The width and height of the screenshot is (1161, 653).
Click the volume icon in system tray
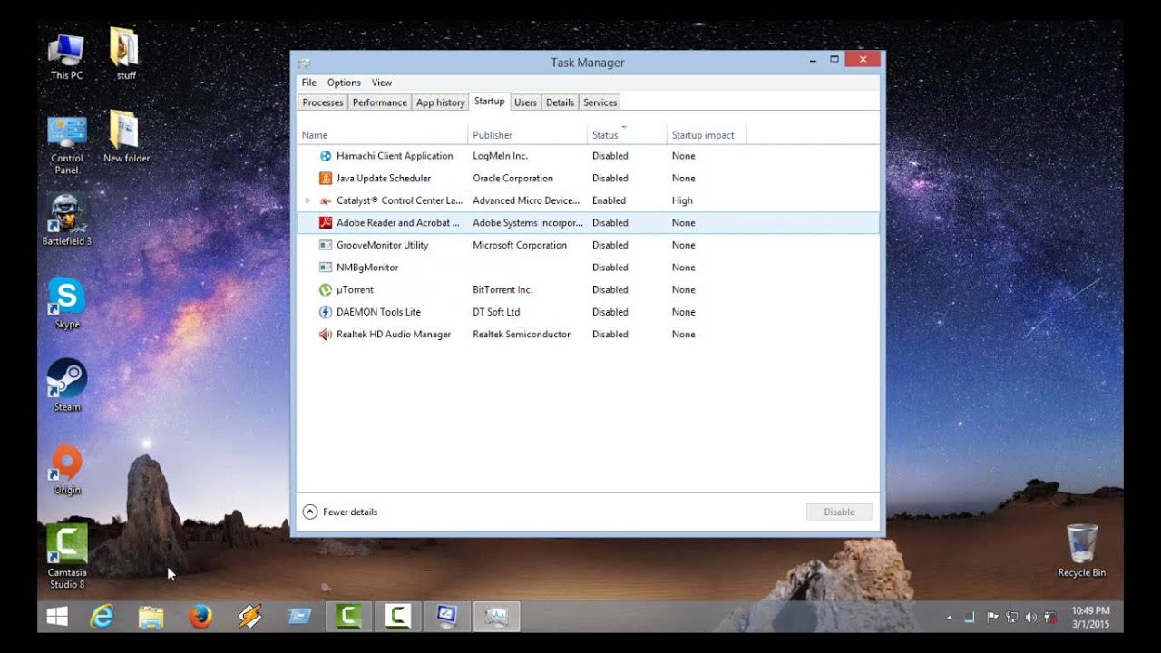point(1030,618)
